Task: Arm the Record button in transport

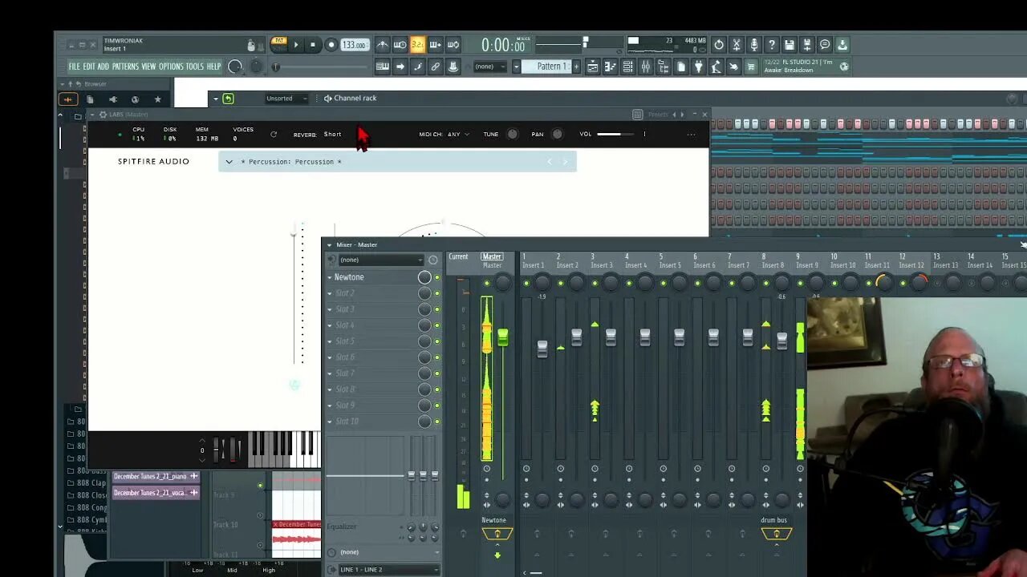Action: 331,45
